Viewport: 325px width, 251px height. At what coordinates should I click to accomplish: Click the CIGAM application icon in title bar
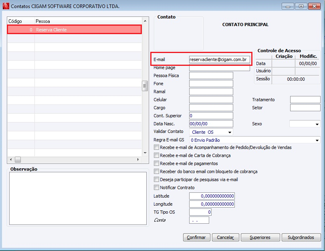[x=6, y=6]
